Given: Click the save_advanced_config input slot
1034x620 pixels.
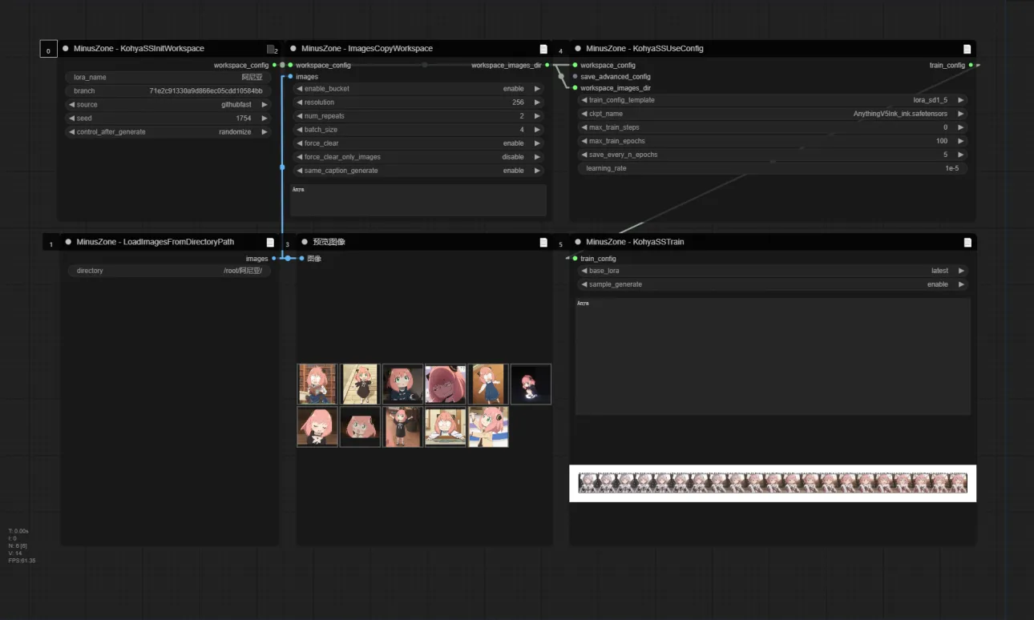Looking at the screenshot, I should tap(575, 77).
